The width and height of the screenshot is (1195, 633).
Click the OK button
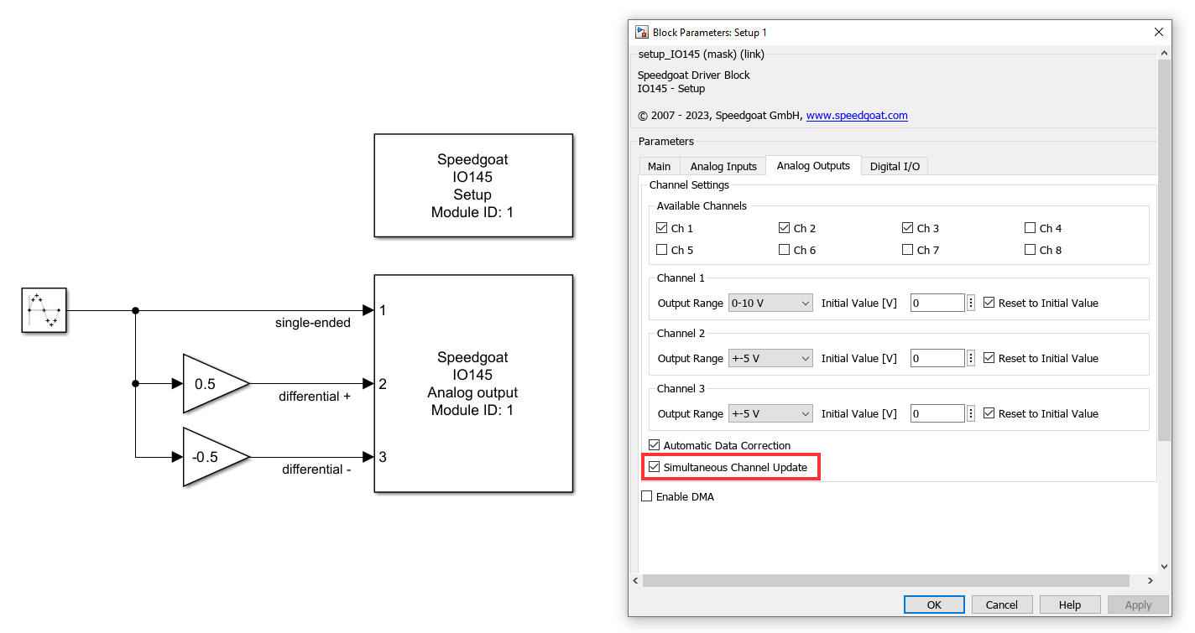point(934,604)
